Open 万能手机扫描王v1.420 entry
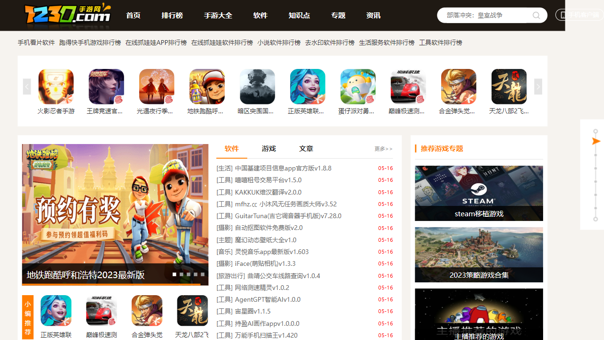This screenshot has width=604, height=340. tap(266, 335)
